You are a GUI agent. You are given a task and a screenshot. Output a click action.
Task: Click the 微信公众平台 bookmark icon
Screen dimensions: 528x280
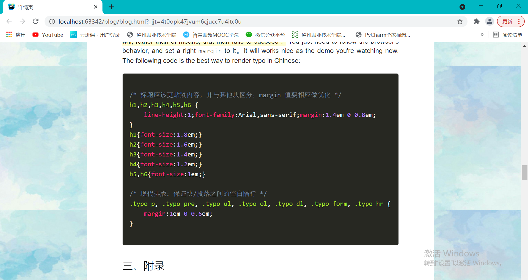click(x=249, y=35)
